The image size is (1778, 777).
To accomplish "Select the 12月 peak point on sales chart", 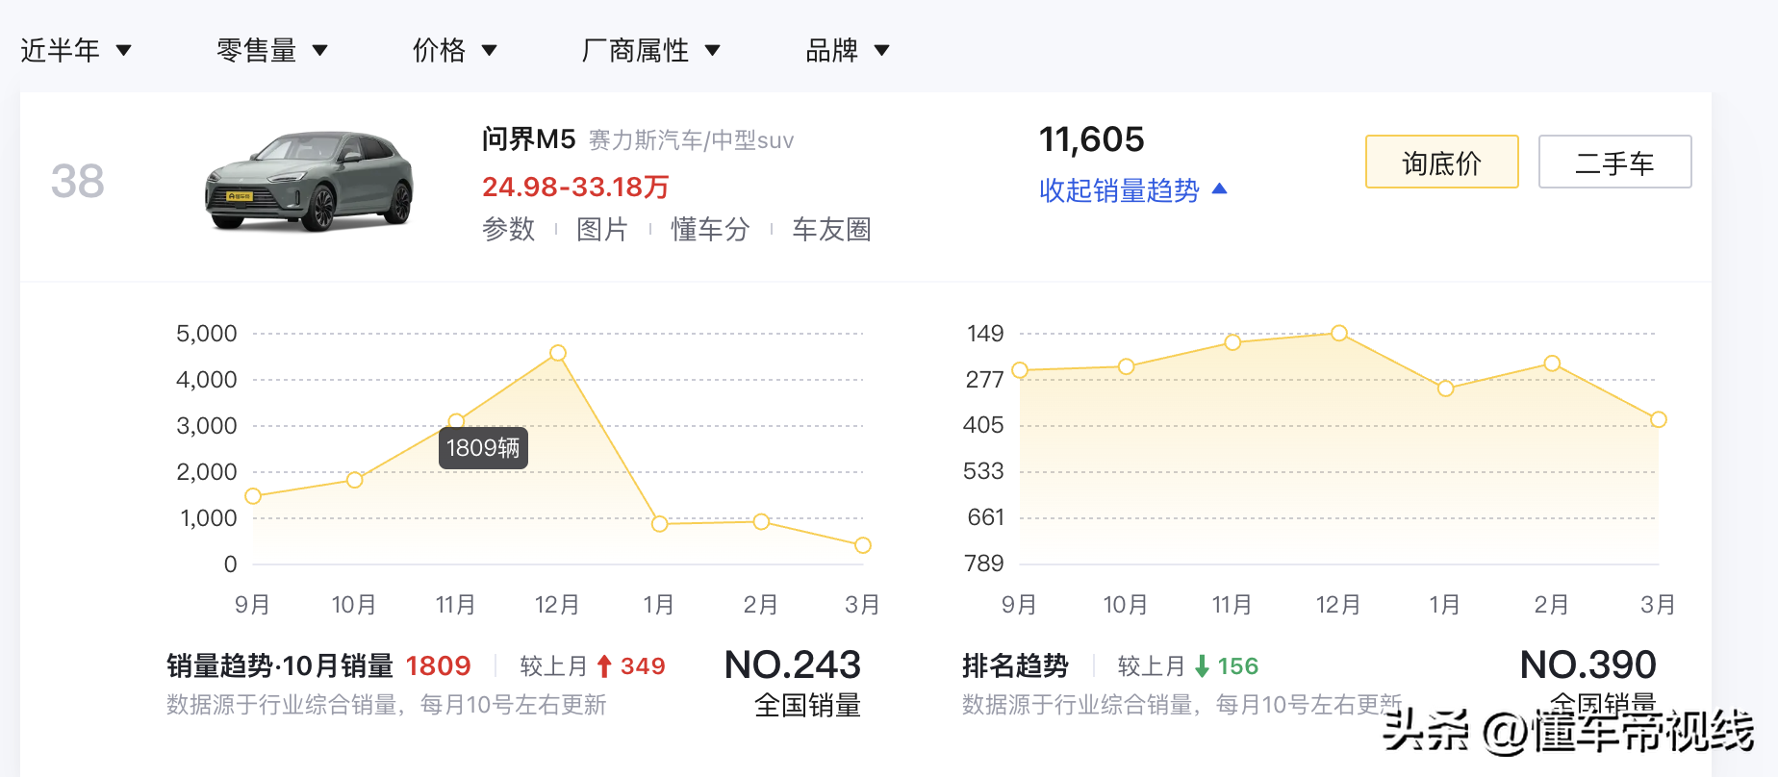I will tap(558, 353).
